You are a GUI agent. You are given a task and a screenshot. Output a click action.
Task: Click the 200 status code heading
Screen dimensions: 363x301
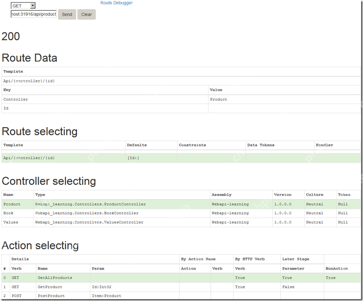(11, 36)
